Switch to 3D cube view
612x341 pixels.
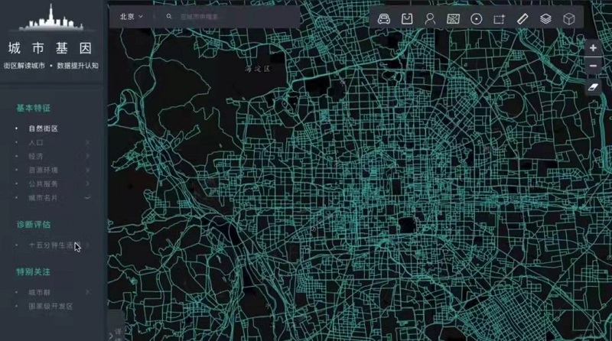(x=568, y=18)
